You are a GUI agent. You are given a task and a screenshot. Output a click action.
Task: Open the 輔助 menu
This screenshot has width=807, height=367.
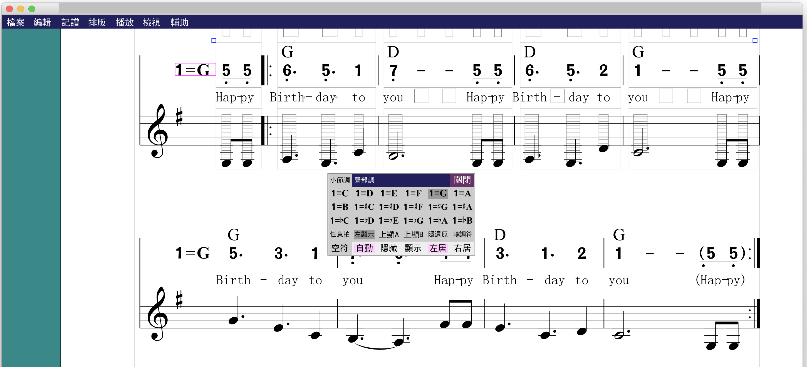point(179,22)
